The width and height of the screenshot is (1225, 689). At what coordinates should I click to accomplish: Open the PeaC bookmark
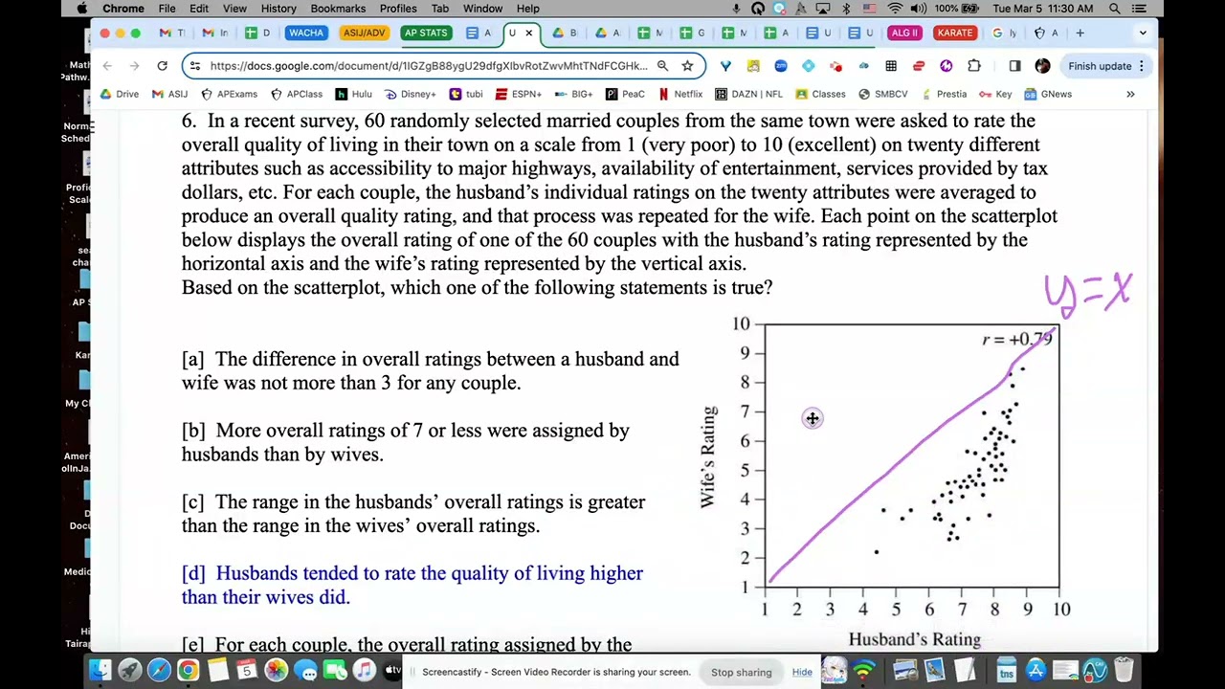tap(625, 94)
